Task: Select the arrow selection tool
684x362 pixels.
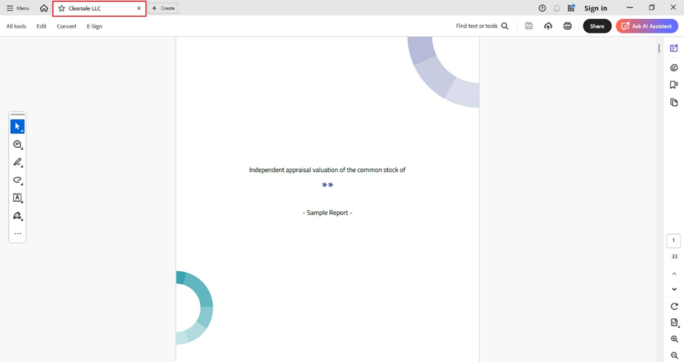Action: [x=18, y=127]
